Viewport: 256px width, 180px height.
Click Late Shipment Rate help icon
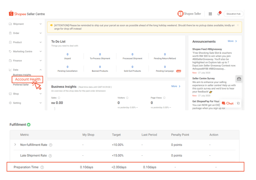tap(50, 156)
